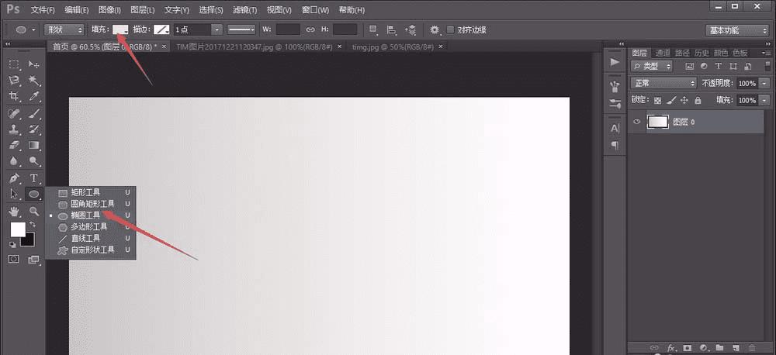Switch to the 路径 panel tab

point(682,53)
